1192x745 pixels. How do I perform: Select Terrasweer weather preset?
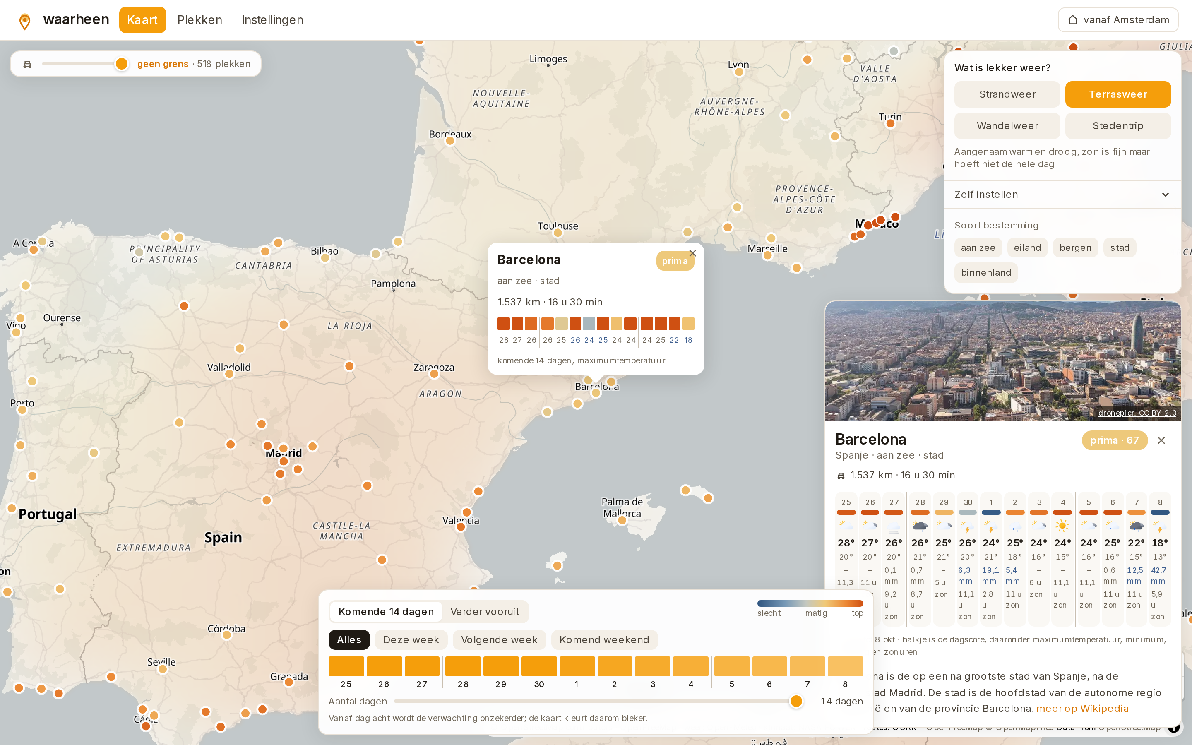(x=1117, y=94)
